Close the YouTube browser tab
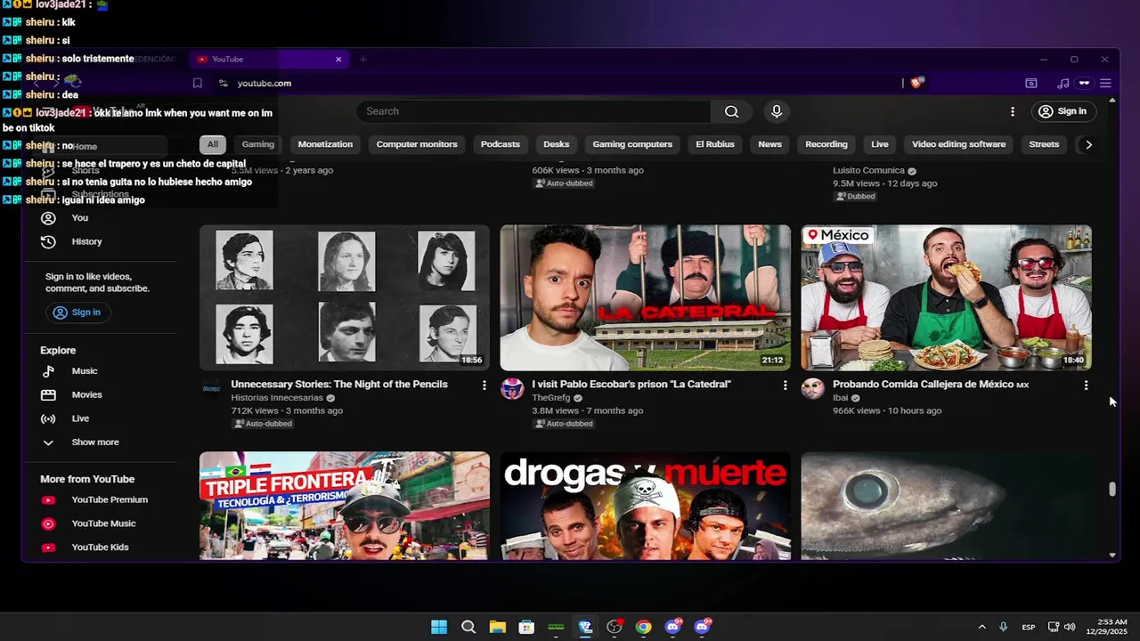This screenshot has width=1140, height=641. click(338, 59)
